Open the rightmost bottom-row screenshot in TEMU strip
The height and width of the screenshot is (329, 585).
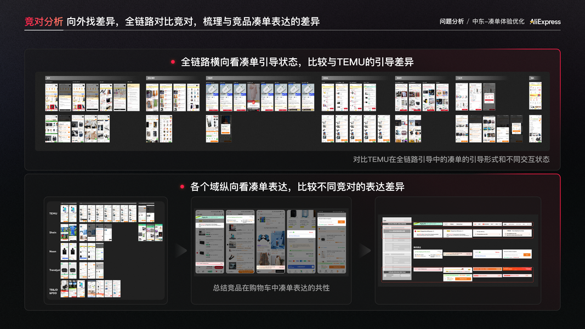[x=535, y=129]
